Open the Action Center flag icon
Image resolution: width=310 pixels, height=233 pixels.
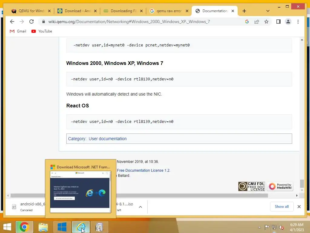(267, 227)
